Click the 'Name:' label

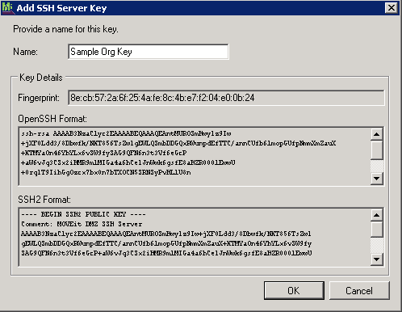[x=26, y=52]
